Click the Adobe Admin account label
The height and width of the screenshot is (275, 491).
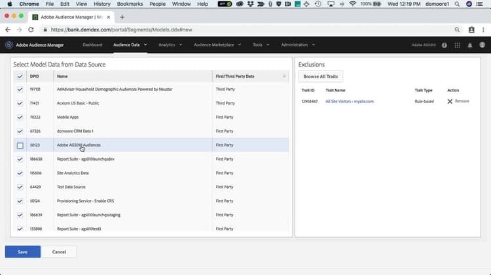pyautogui.click(x=424, y=44)
